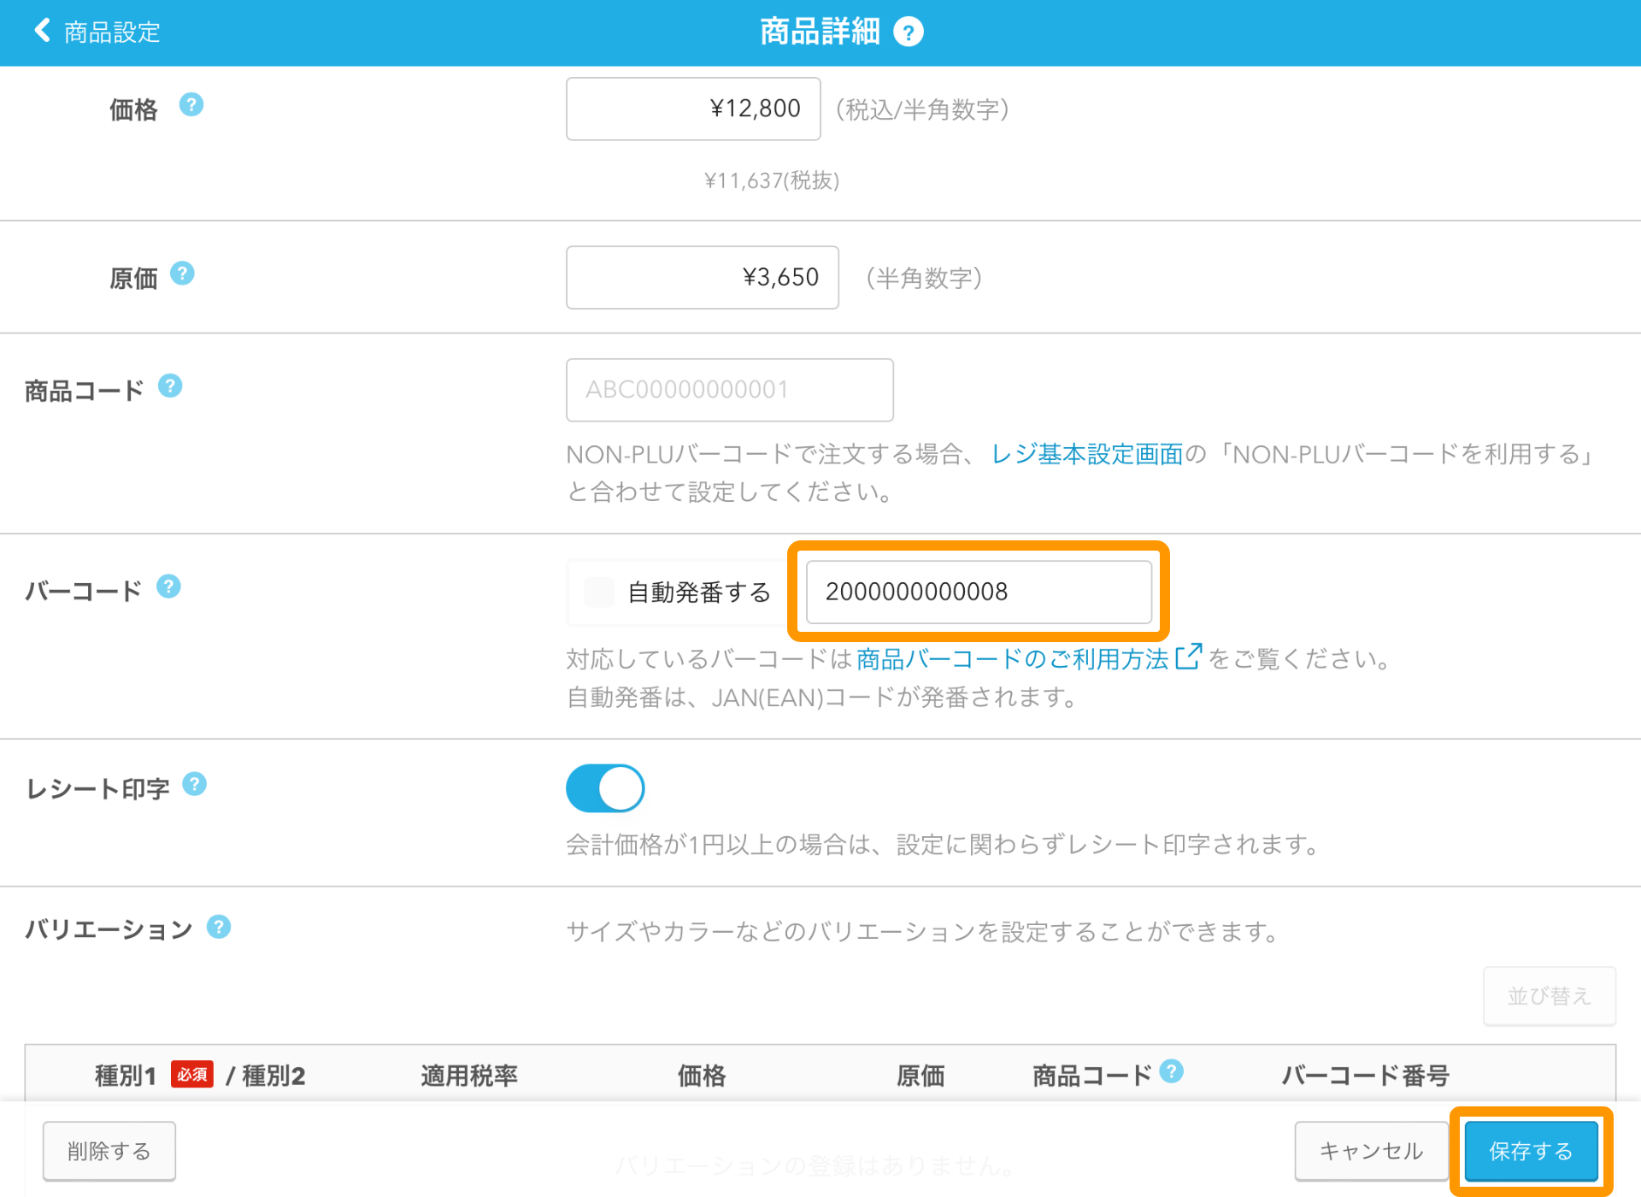Image resolution: width=1641 pixels, height=1197 pixels.
Task: Click help icon next to 原価 label
Action: [182, 274]
